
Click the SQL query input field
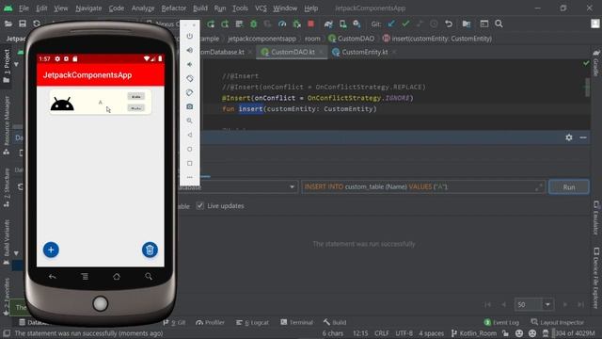[x=423, y=186]
